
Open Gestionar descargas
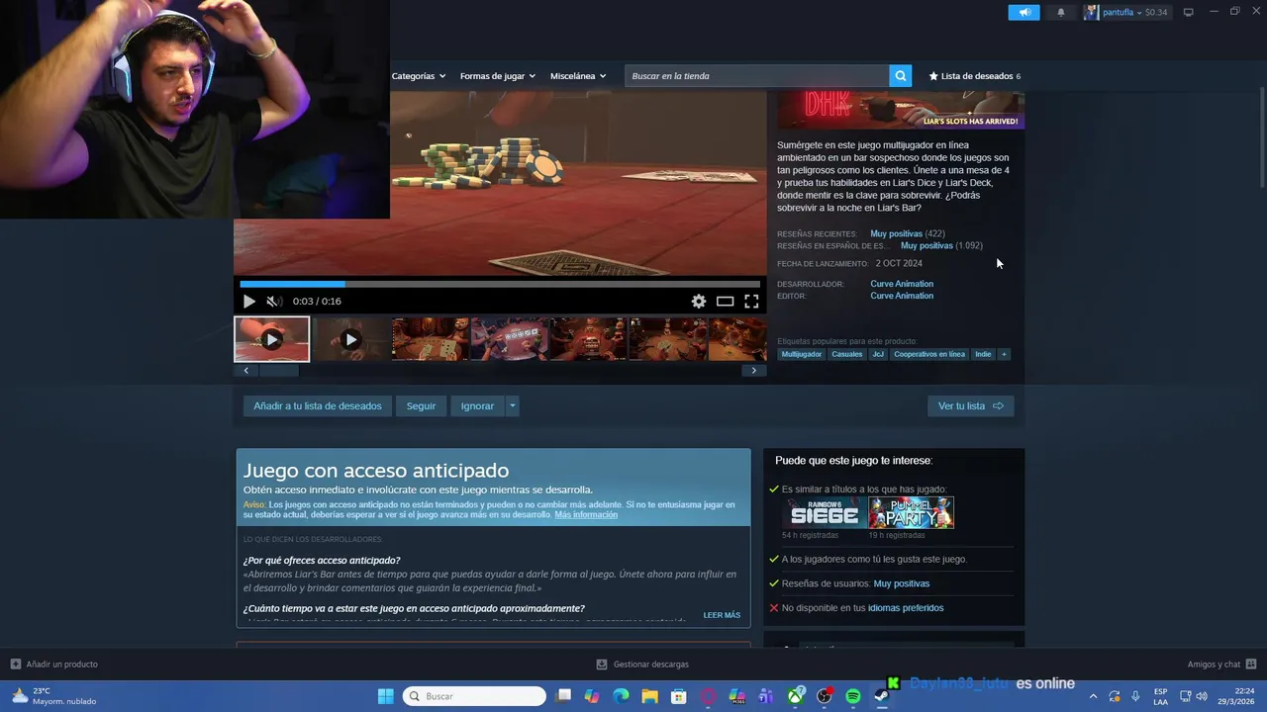point(642,665)
